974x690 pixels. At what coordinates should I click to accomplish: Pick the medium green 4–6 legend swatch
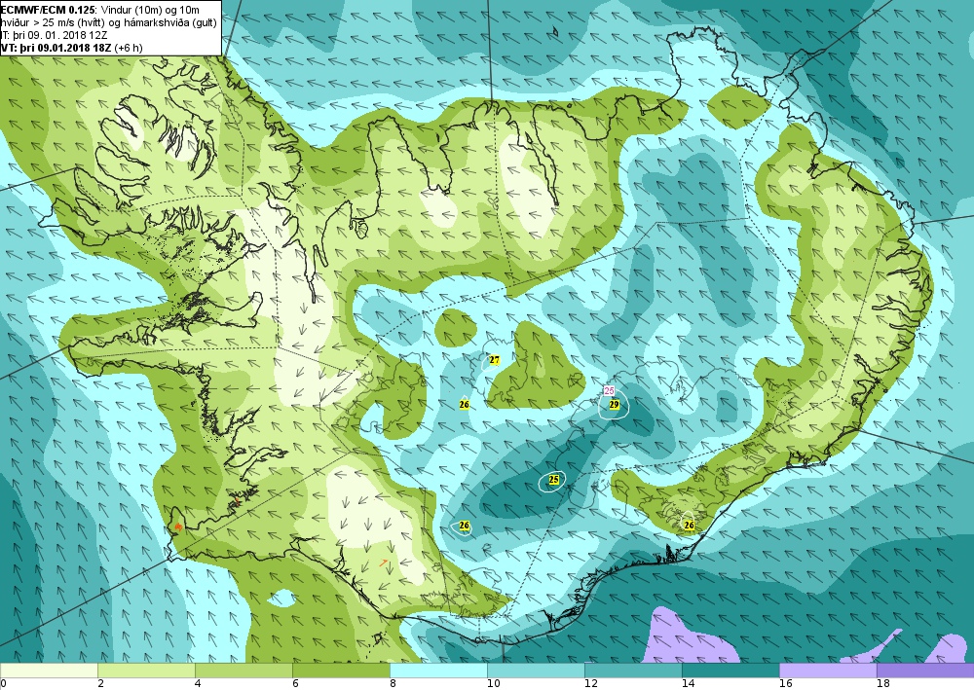(243, 671)
